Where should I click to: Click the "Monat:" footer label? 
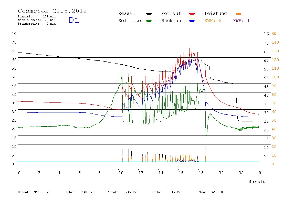pyautogui.click(x=113, y=192)
